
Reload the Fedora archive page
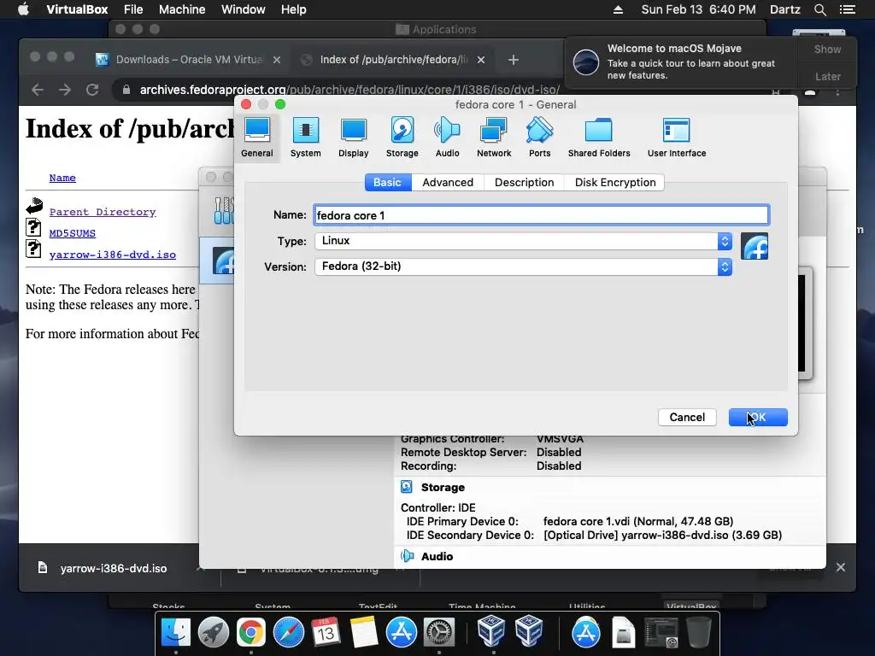(92, 90)
